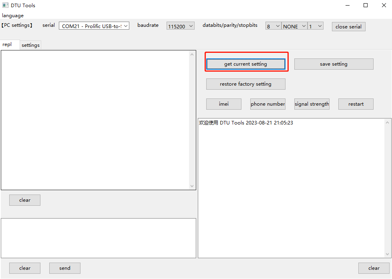Check the signal strength
Image resolution: width=392 pixels, height=279 pixels.
point(312,104)
